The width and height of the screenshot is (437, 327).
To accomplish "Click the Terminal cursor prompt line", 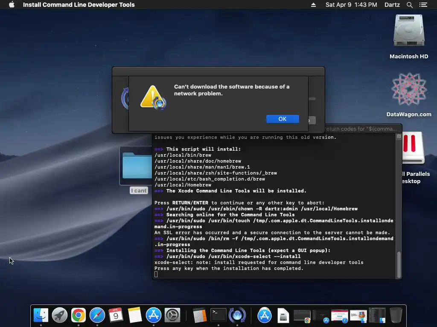I will [156, 274].
